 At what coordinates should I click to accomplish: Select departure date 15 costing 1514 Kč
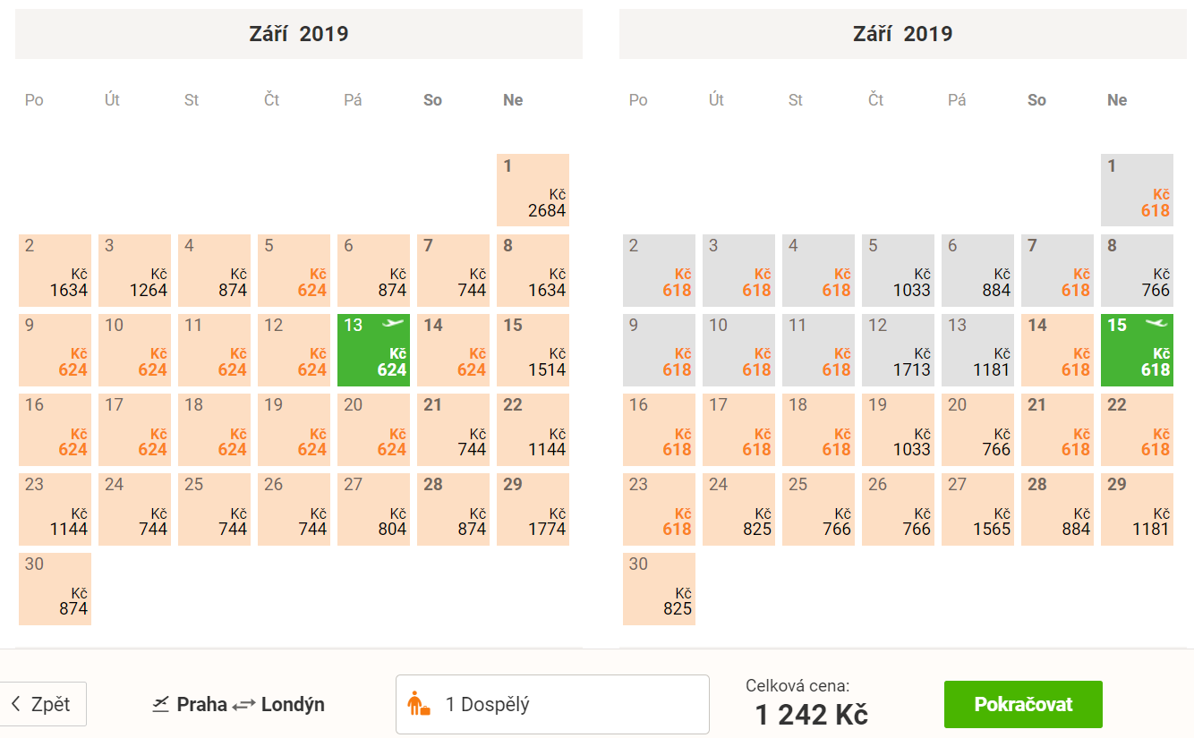coord(533,350)
